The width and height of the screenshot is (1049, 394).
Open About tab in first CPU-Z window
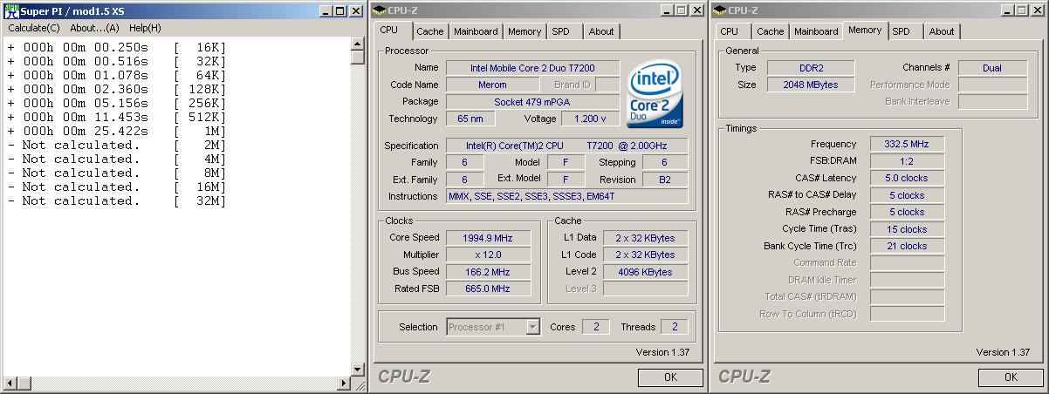(600, 31)
